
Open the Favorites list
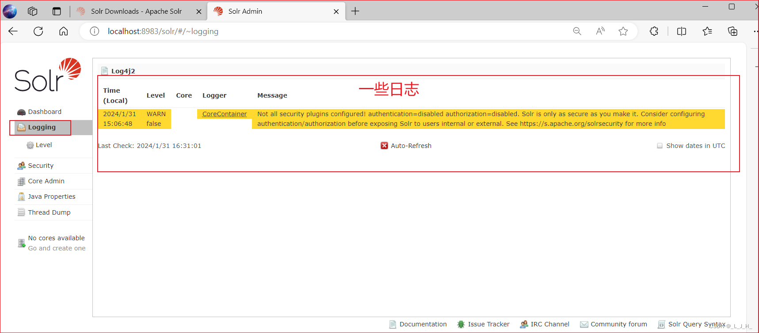pos(707,31)
